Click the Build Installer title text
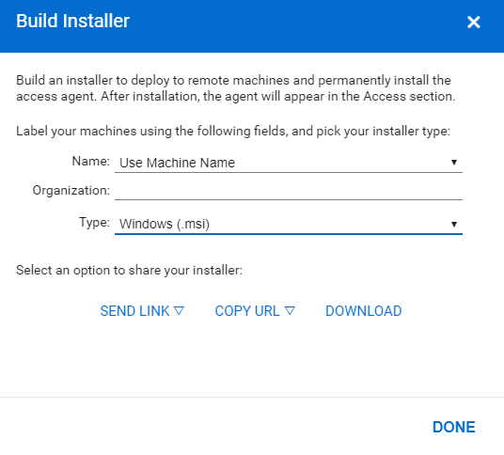The image size is (504, 455). pyautogui.click(x=72, y=22)
